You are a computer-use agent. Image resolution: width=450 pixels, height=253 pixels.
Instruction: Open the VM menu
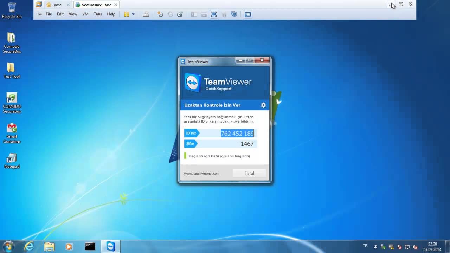[85, 14]
